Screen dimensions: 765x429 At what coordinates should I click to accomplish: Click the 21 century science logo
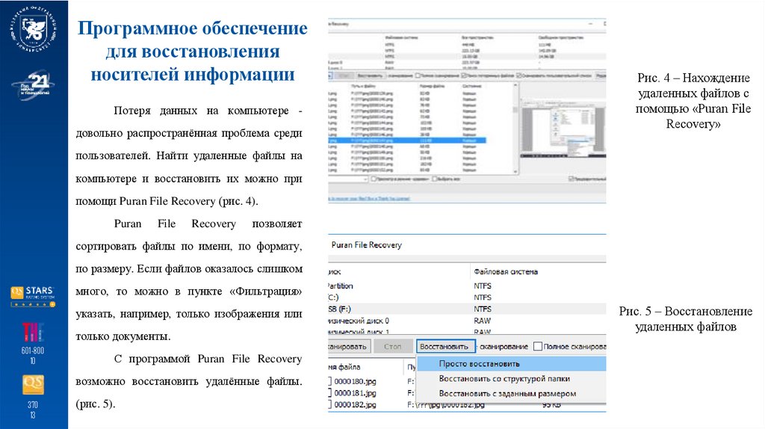(x=33, y=85)
